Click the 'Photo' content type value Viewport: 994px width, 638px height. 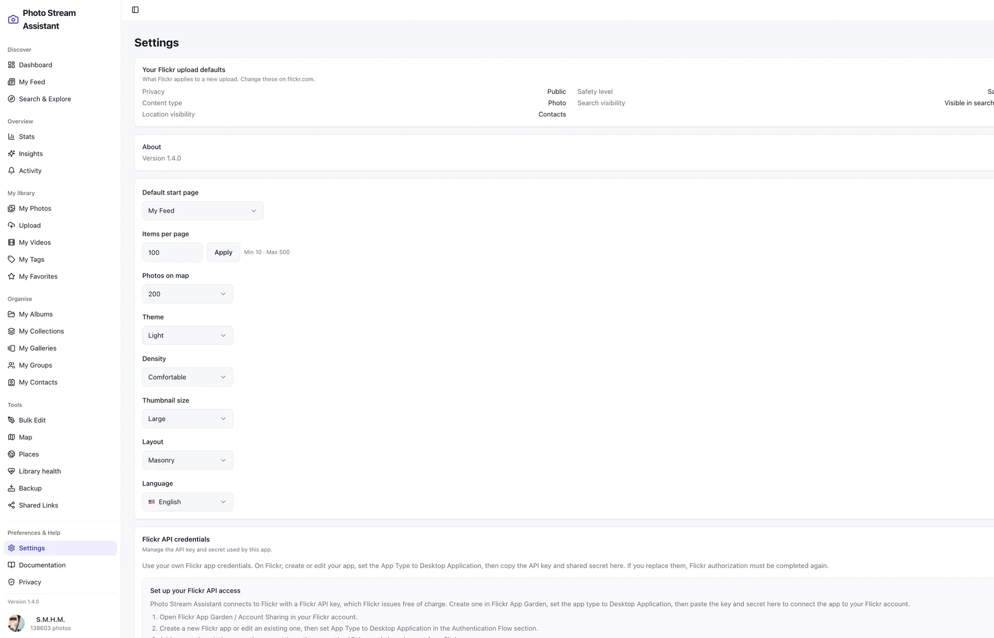[557, 103]
